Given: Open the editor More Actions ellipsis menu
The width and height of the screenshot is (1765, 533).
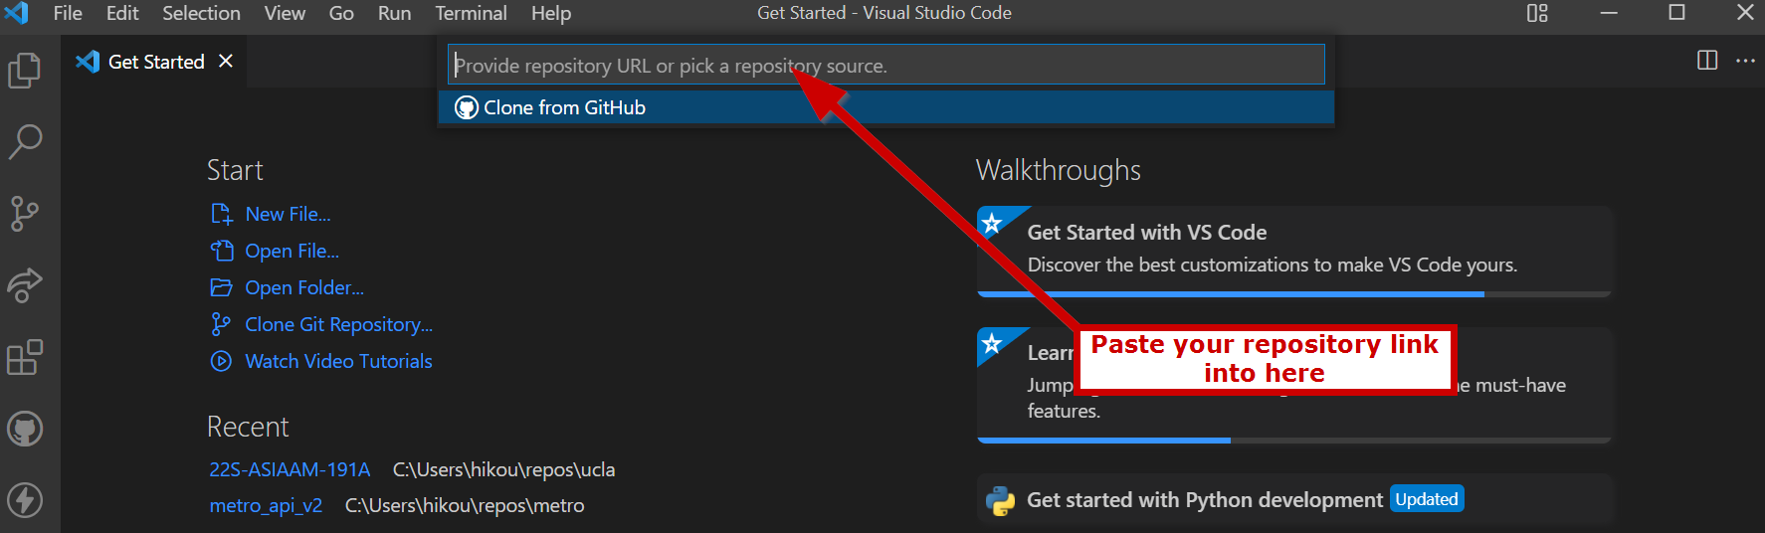Looking at the screenshot, I should (1745, 61).
